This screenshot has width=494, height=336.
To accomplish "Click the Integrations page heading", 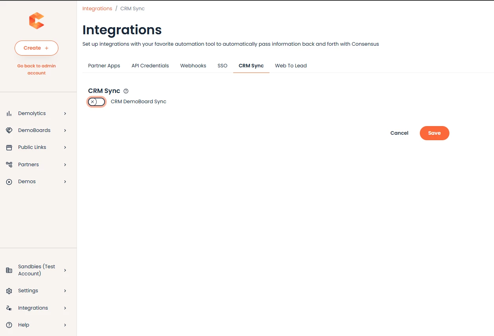I will point(122,30).
